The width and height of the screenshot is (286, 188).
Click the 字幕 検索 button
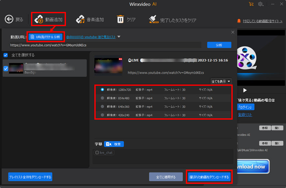[x=114, y=144]
